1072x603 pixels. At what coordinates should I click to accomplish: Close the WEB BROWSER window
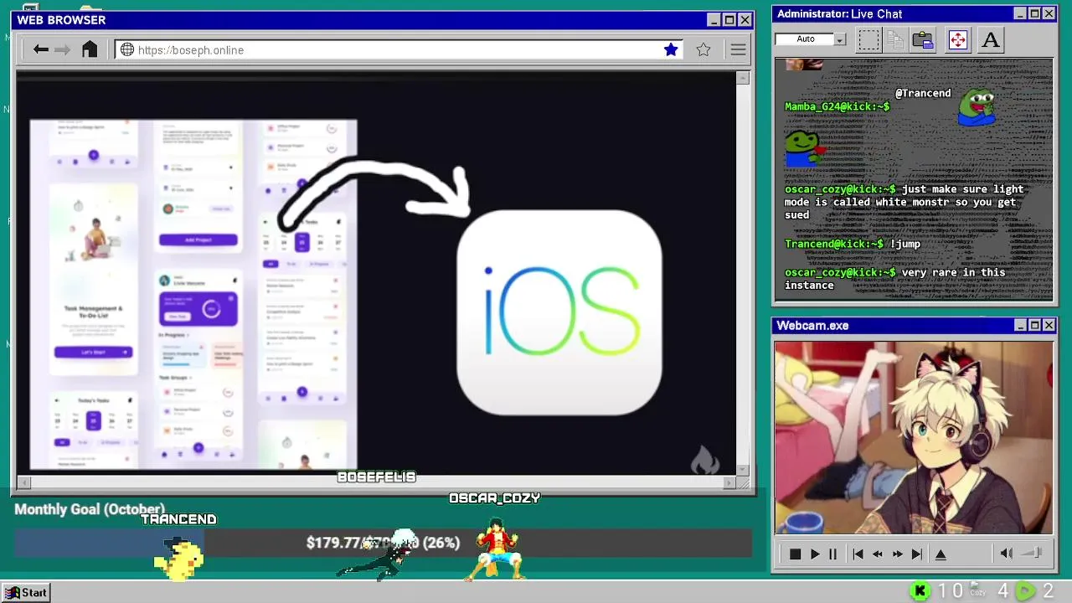[745, 20]
